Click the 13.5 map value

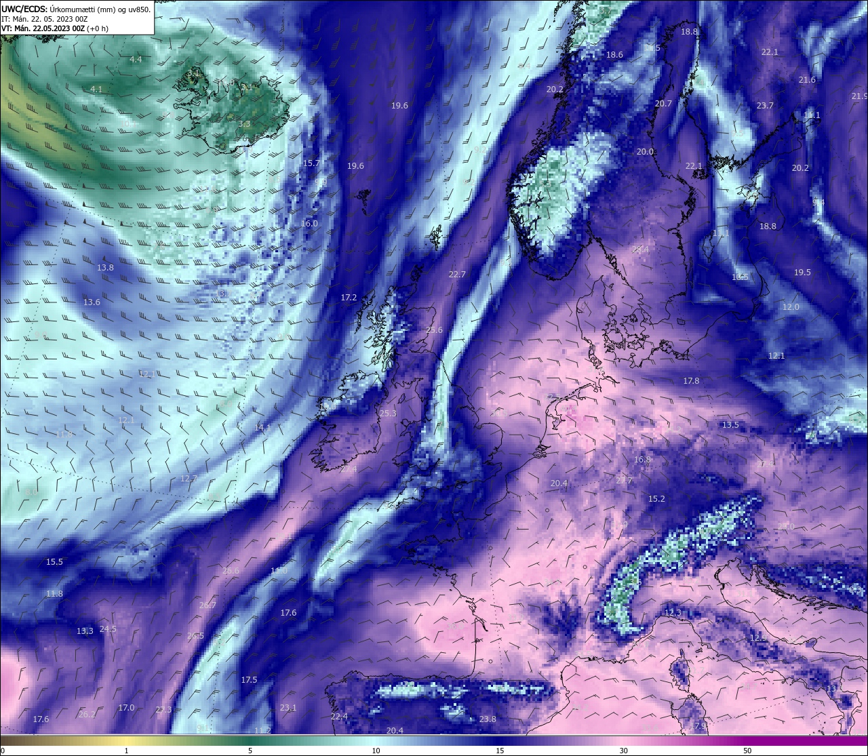(730, 425)
